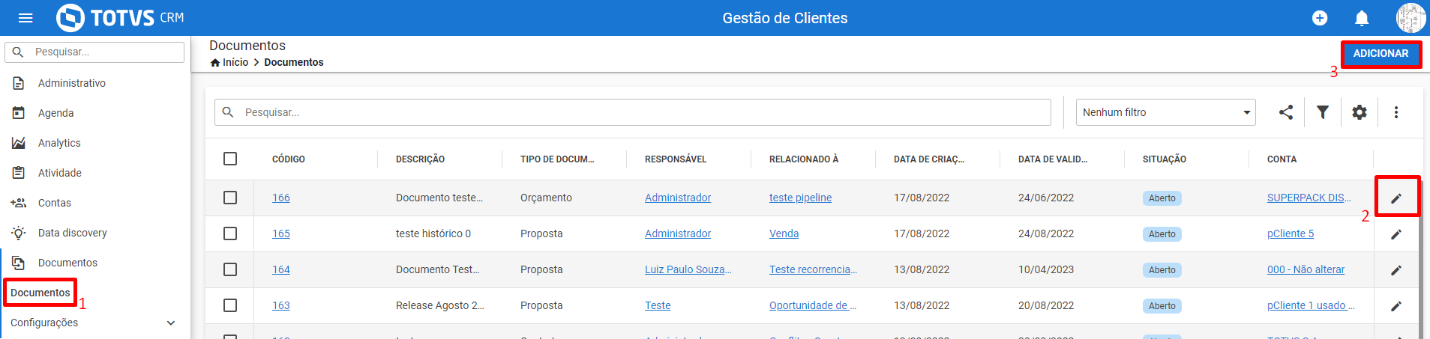Select the checkbox for document 166
The height and width of the screenshot is (339, 1430).
(x=230, y=198)
